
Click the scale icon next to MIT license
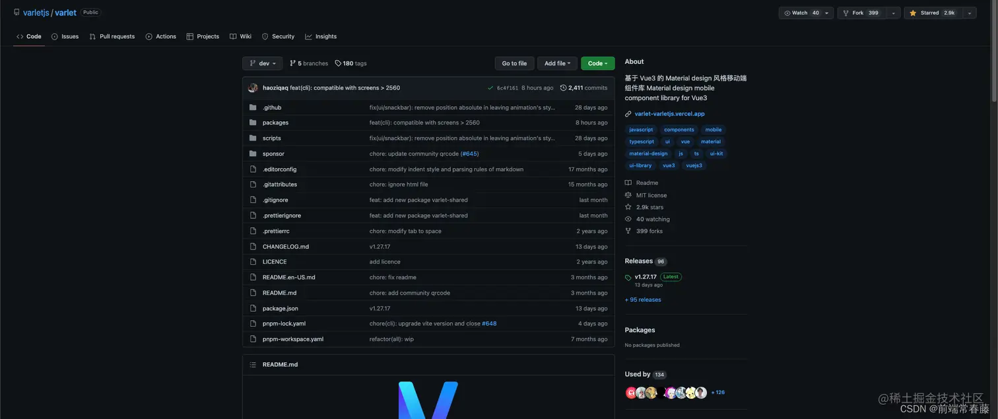point(628,195)
